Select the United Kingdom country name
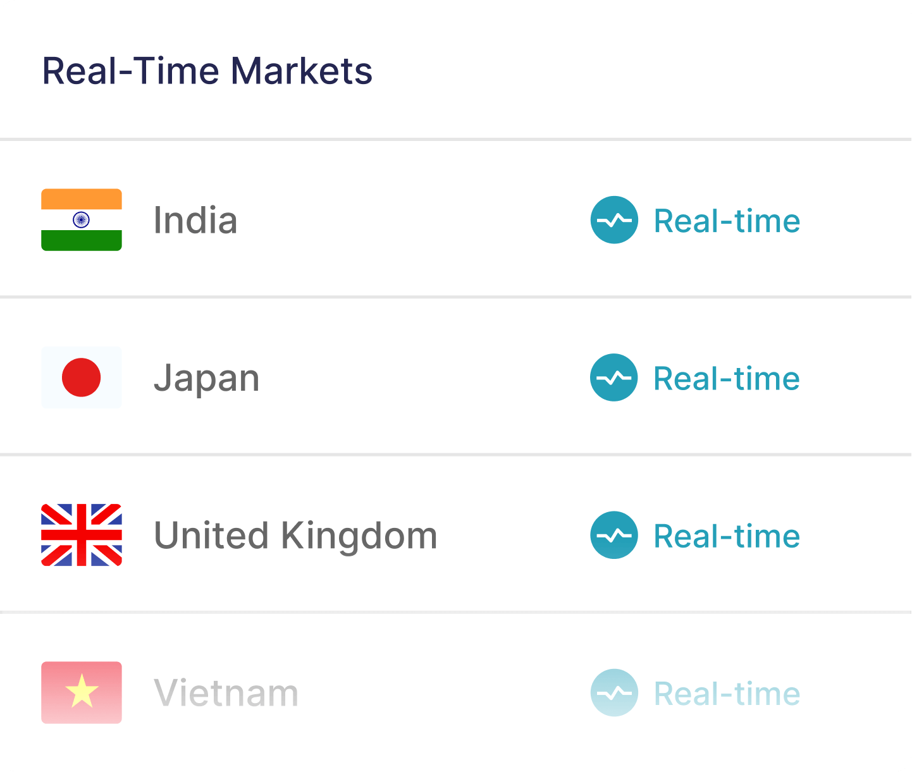Image resolution: width=912 pixels, height=772 pixels. (295, 536)
